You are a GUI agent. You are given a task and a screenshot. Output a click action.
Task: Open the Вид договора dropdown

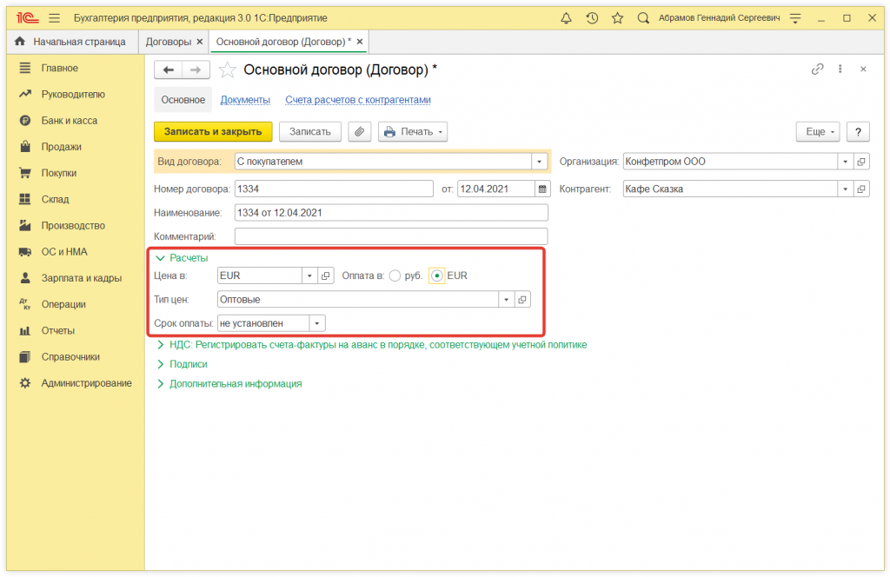coord(540,162)
